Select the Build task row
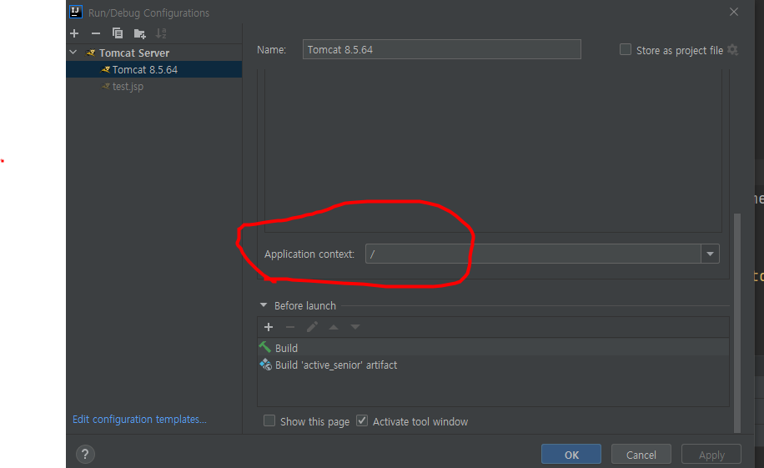Viewport: 764px width, 468px height. [x=493, y=348]
